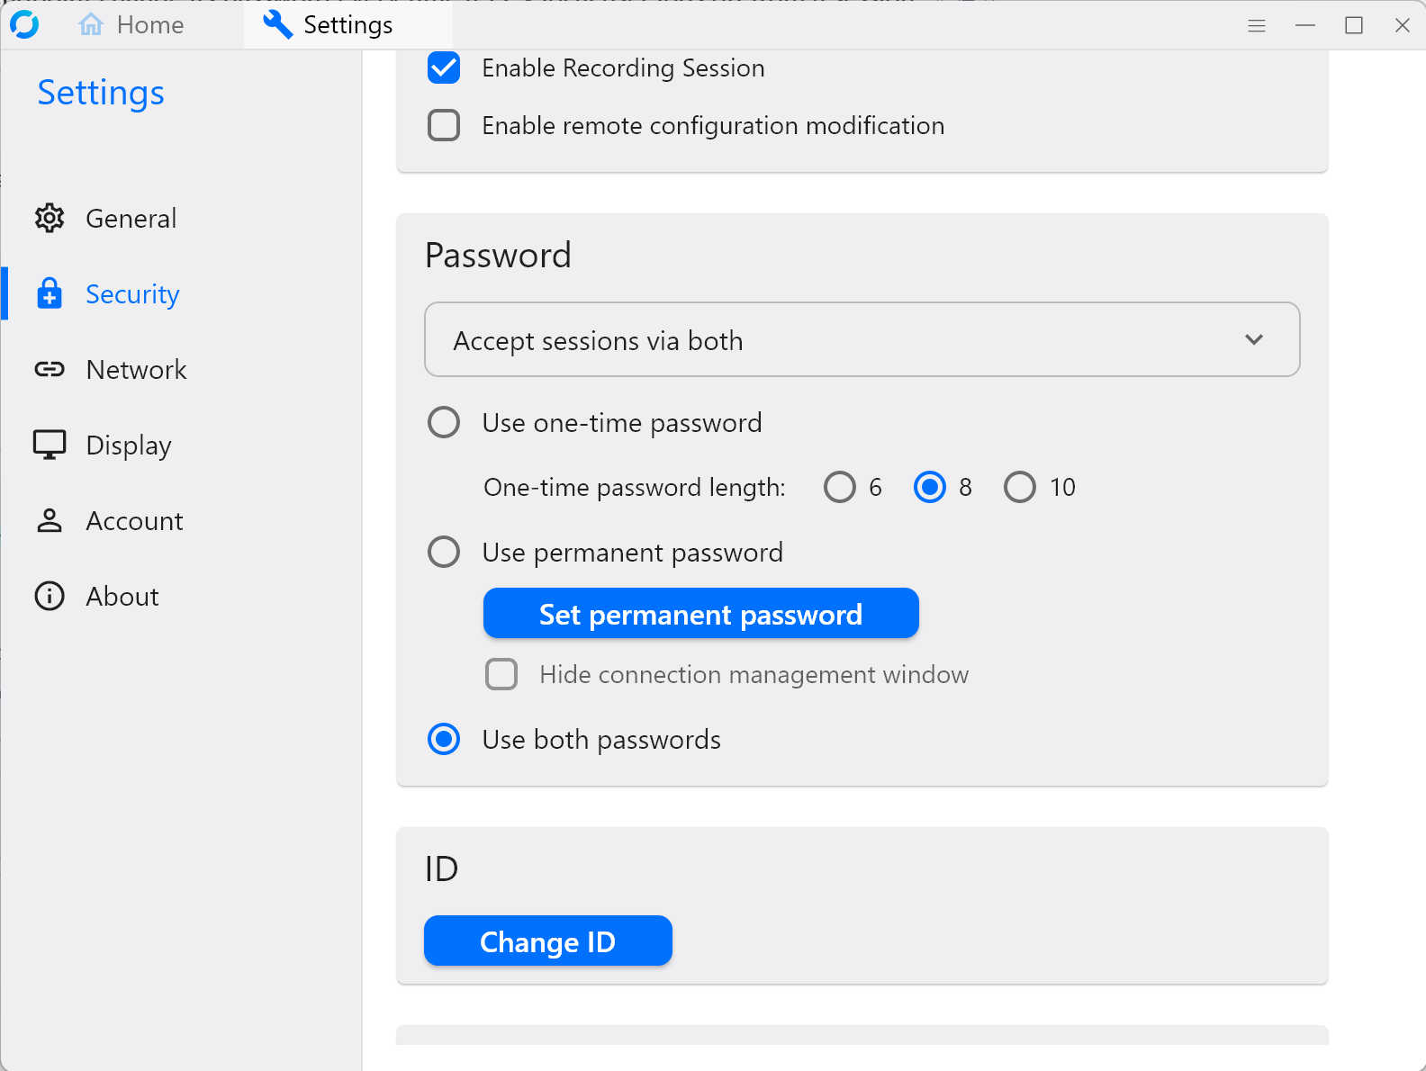1426x1071 pixels.
Task: Open Display settings via monitor icon
Action: [x=50, y=445]
